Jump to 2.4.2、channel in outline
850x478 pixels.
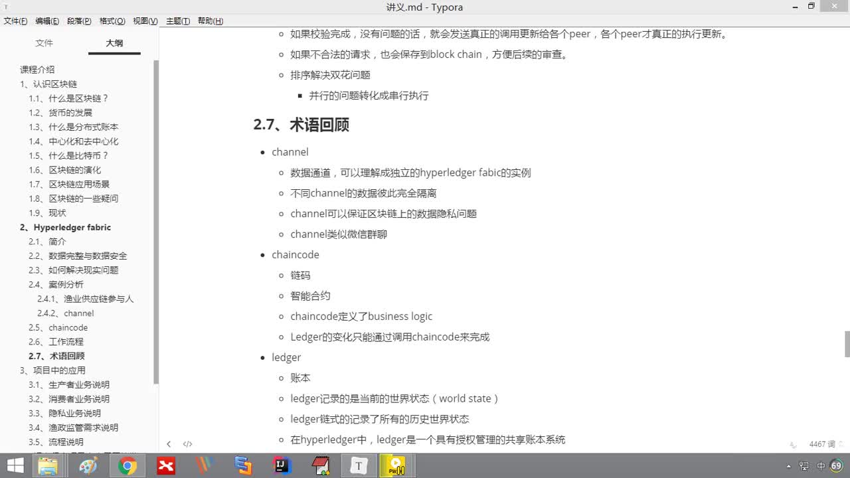[65, 313]
